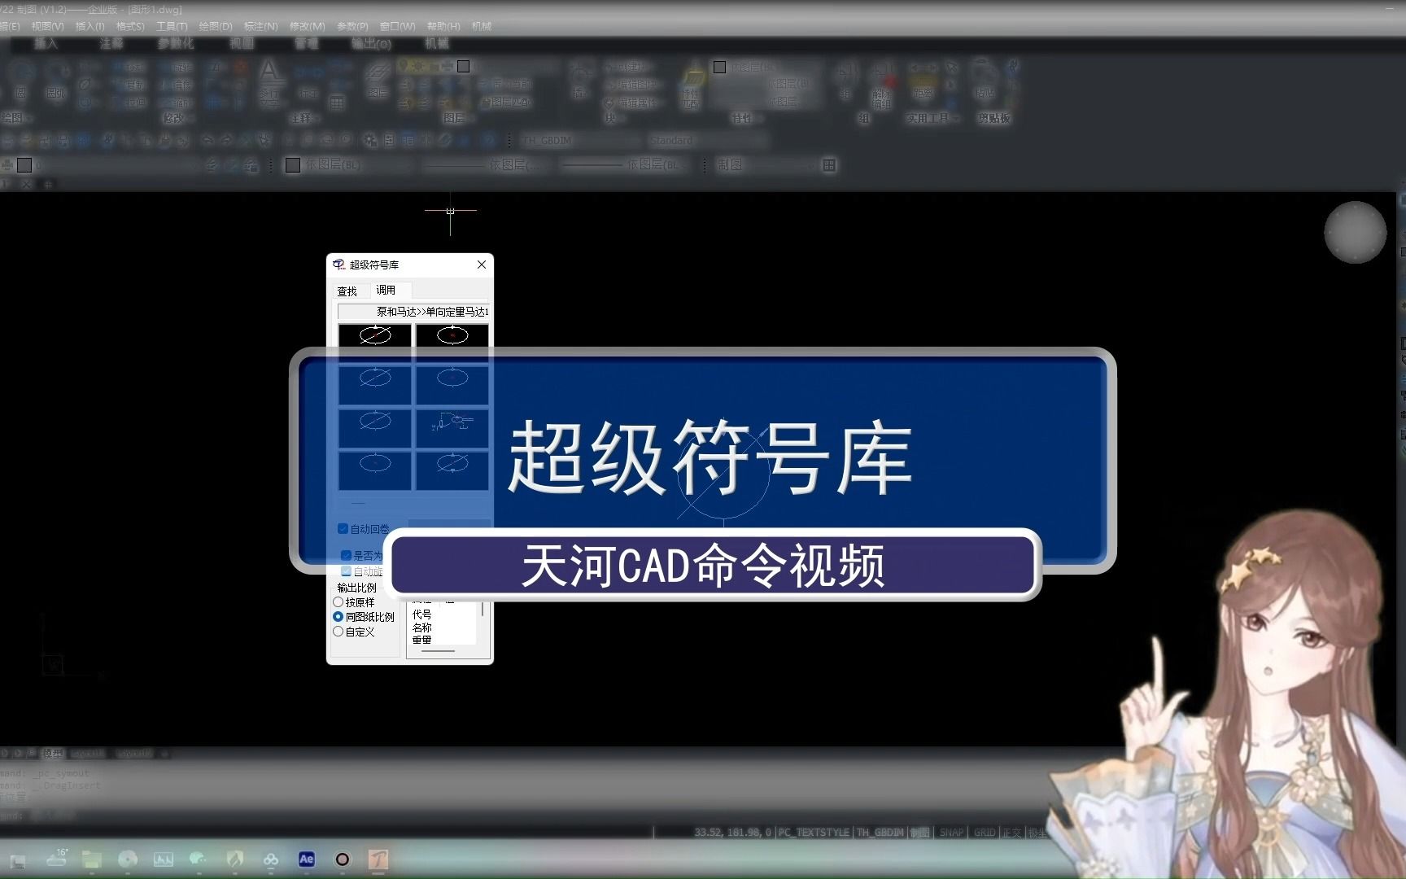This screenshot has height=879, width=1406.
Task: Select the 代号 row in the attribute list
Action: (x=421, y=614)
